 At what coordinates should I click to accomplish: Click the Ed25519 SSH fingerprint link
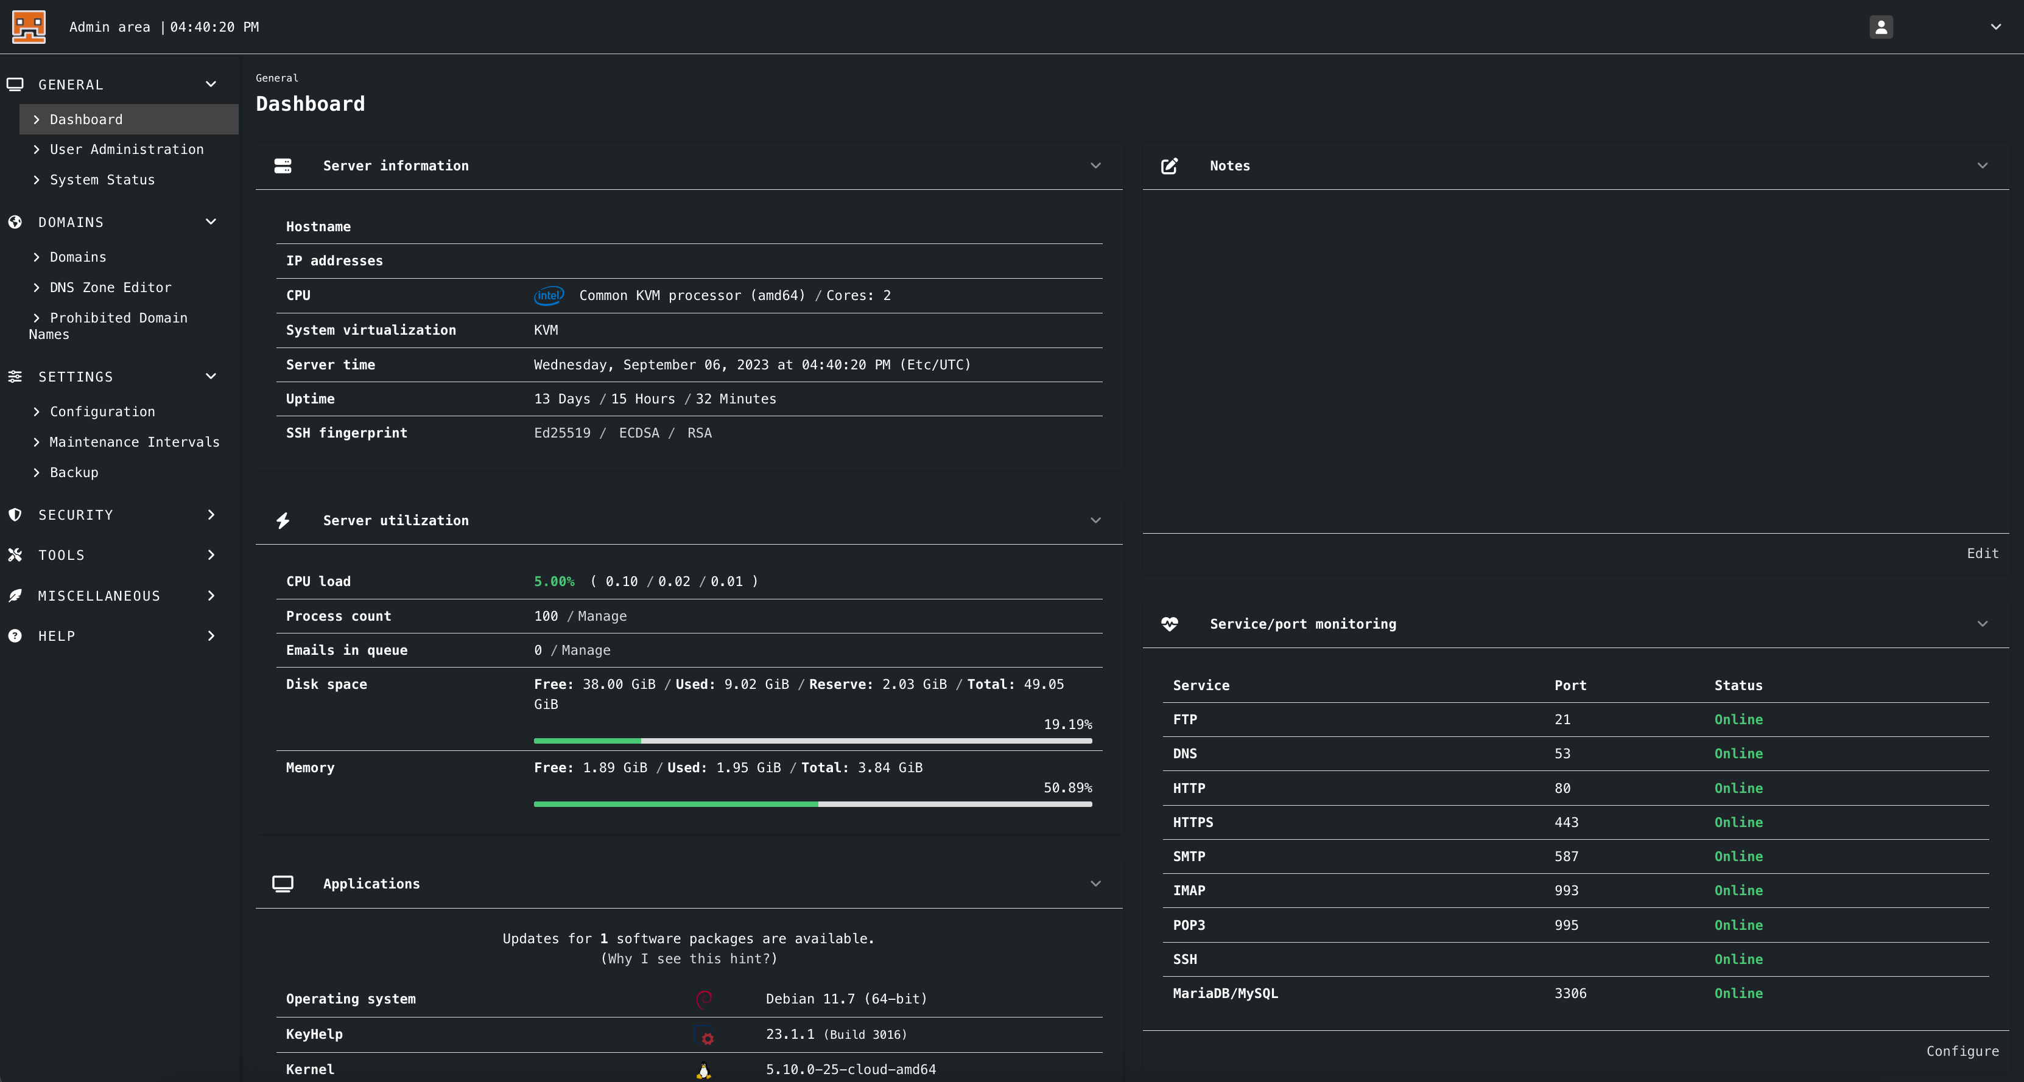pyautogui.click(x=562, y=433)
